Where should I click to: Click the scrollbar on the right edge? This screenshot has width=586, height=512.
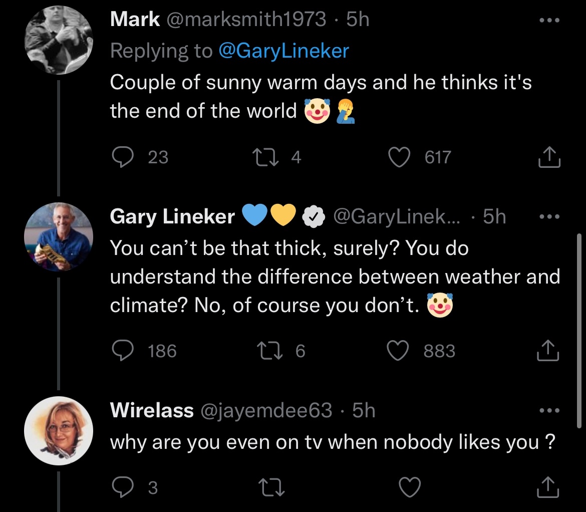[x=579, y=331]
